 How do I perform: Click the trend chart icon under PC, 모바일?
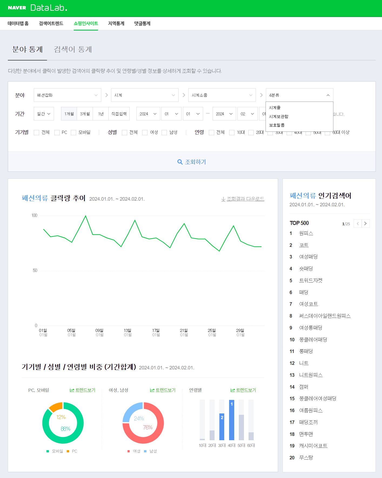(72, 390)
